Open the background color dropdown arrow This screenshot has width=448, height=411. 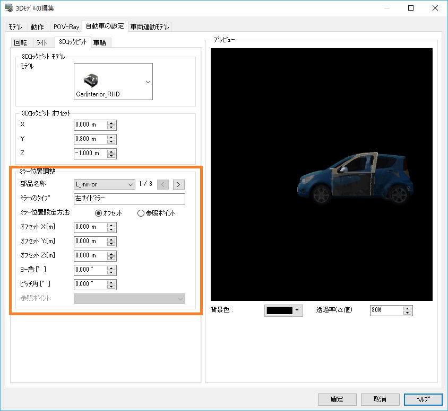(297, 310)
